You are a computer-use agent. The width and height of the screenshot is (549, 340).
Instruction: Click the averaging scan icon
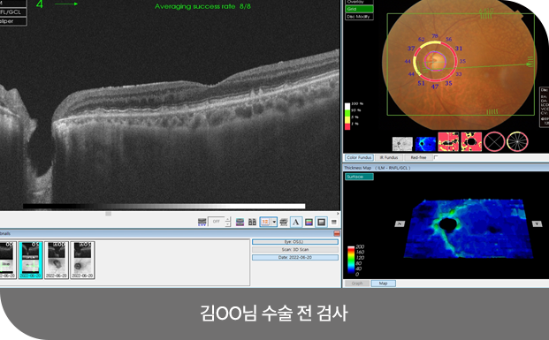pos(284,222)
